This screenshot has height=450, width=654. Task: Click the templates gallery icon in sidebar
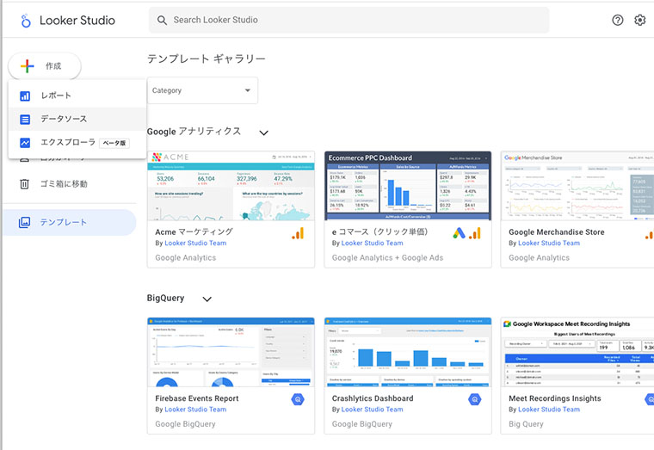coord(25,222)
